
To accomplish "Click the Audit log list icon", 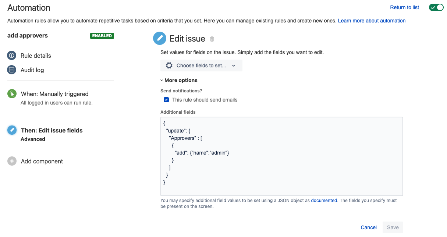I will click(x=12, y=70).
